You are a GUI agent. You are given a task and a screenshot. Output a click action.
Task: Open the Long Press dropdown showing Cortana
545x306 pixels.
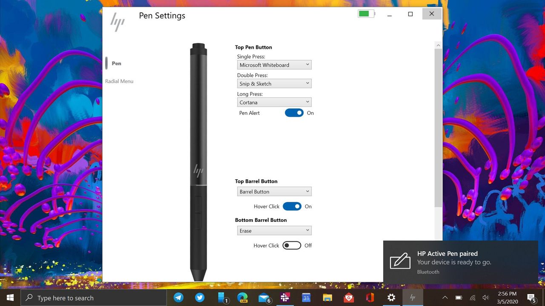coord(274,102)
